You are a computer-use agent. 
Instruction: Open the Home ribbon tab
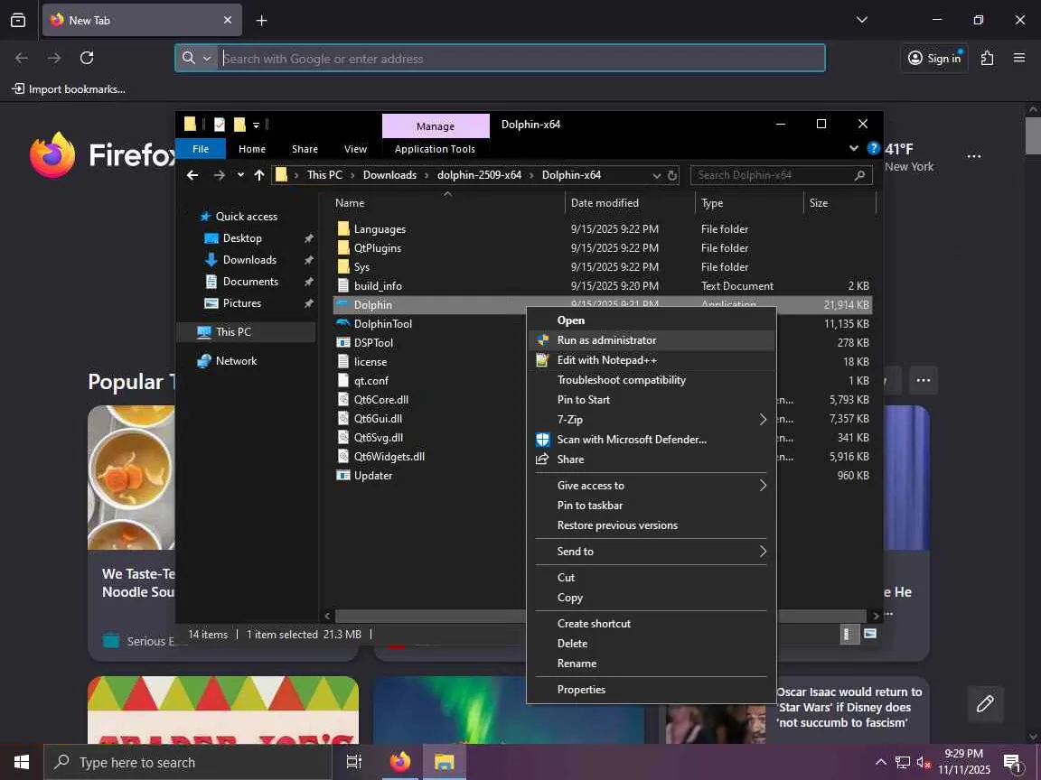click(251, 149)
